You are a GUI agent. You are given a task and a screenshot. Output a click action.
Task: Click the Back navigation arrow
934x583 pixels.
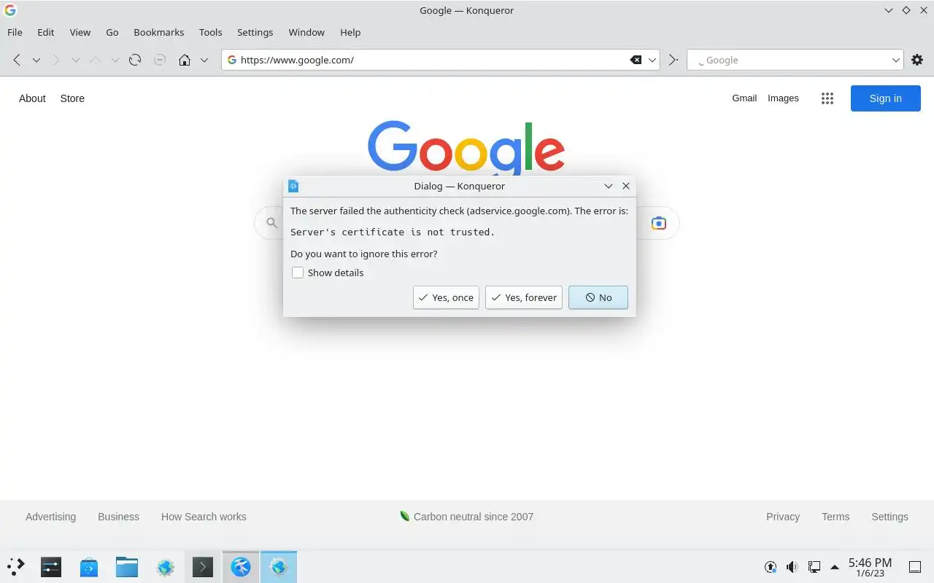pos(17,60)
